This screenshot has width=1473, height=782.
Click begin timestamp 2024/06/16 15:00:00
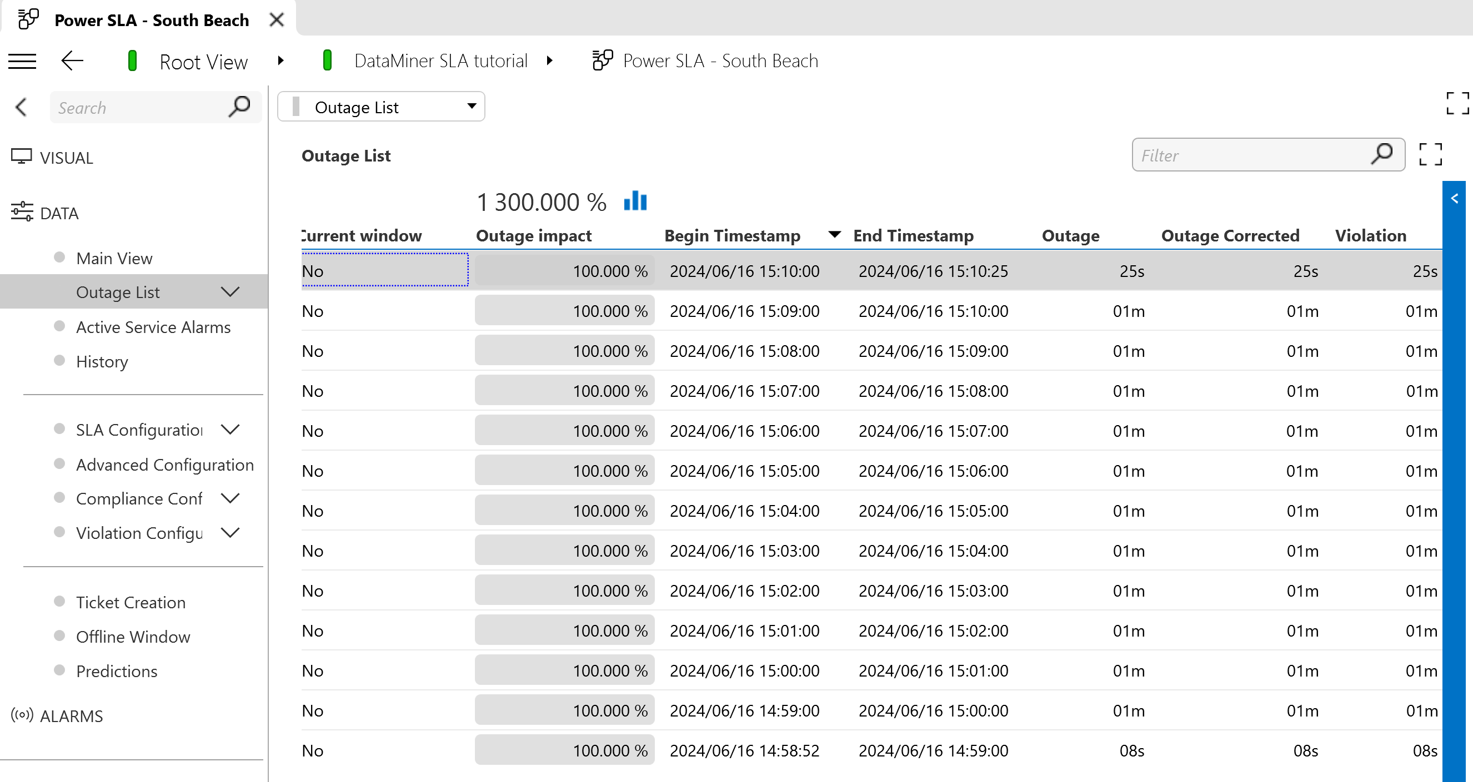point(744,670)
